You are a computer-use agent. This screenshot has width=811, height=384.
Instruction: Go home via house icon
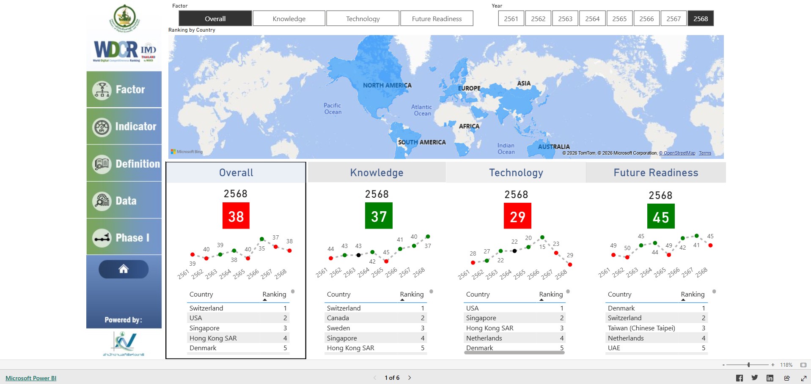point(124,269)
